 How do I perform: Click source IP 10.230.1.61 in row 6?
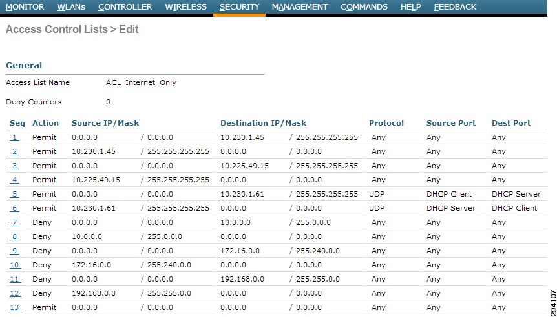(94, 208)
